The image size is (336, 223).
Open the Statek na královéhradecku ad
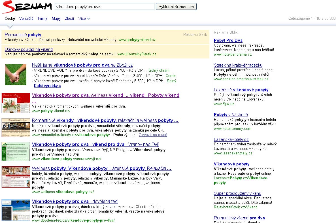(238, 65)
